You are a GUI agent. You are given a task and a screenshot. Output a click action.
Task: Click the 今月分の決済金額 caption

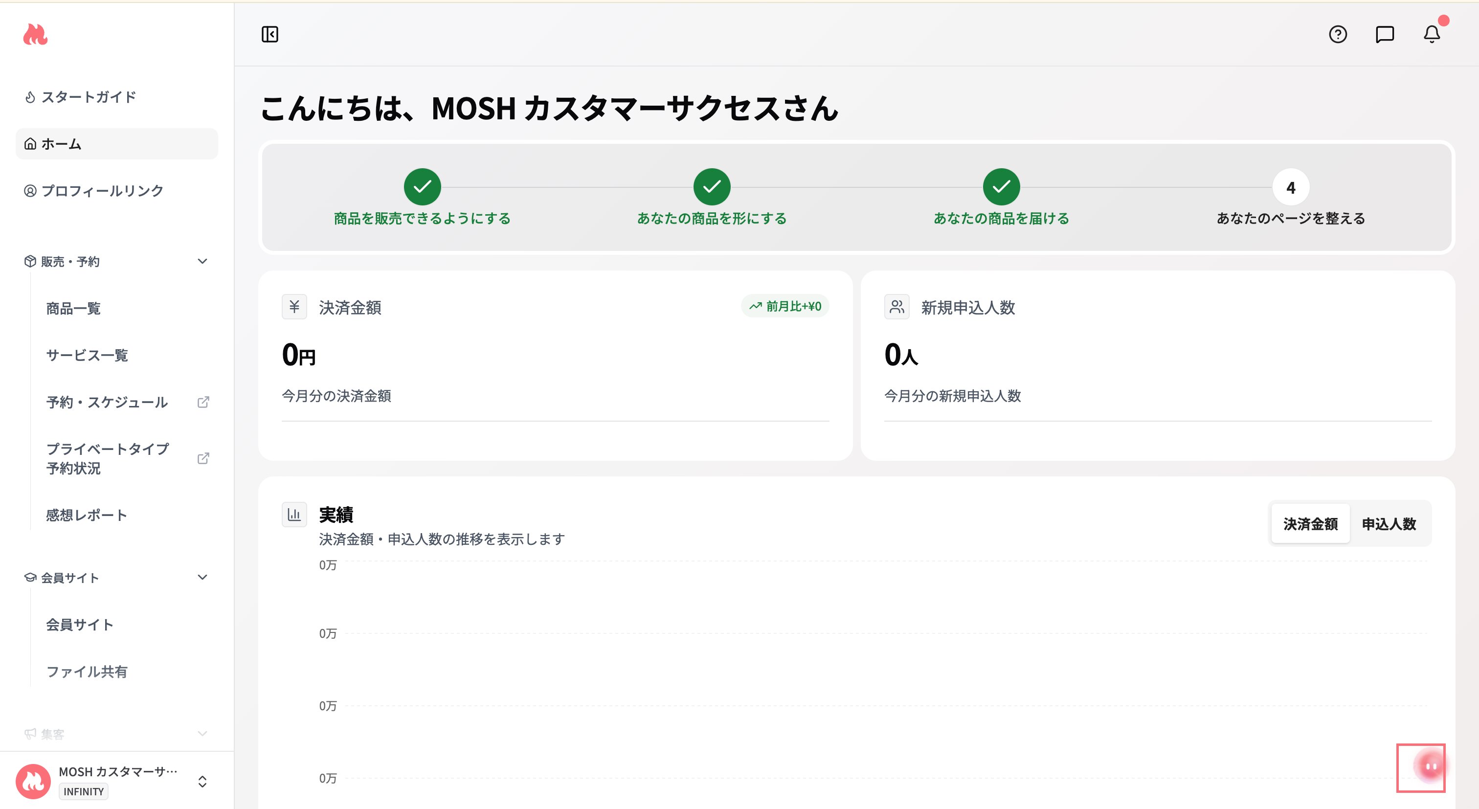tap(336, 396)
